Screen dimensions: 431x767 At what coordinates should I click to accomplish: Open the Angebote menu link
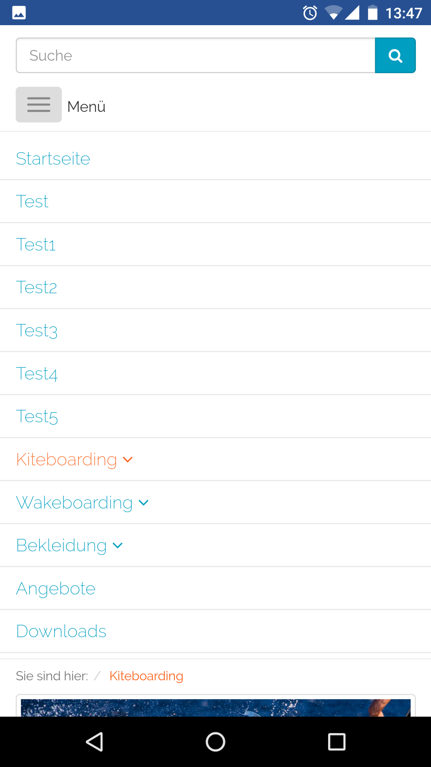pyautogui.click(x=56, y=589)
